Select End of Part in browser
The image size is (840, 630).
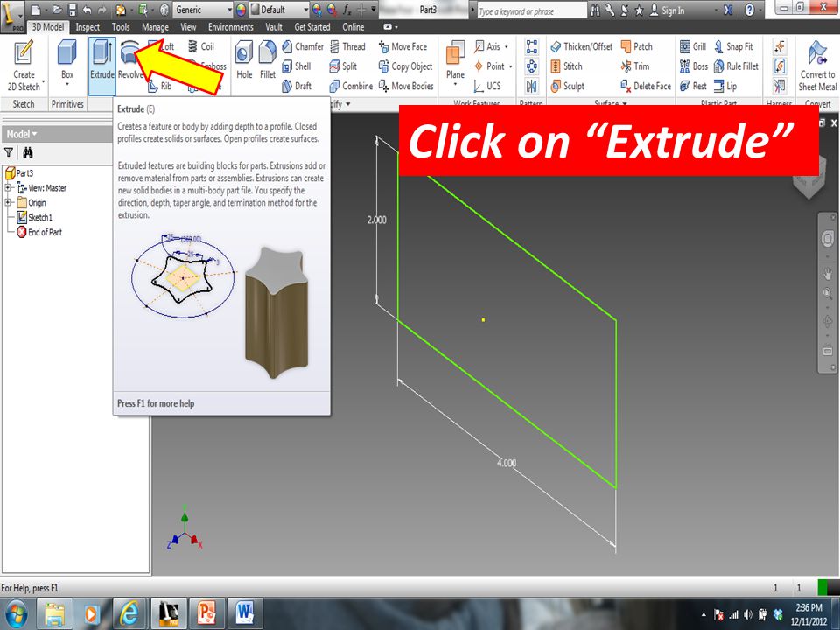point(39,232)
